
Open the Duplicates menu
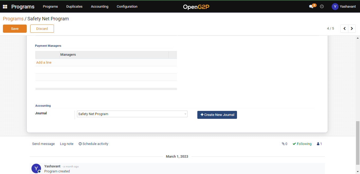tap(74, 7)
